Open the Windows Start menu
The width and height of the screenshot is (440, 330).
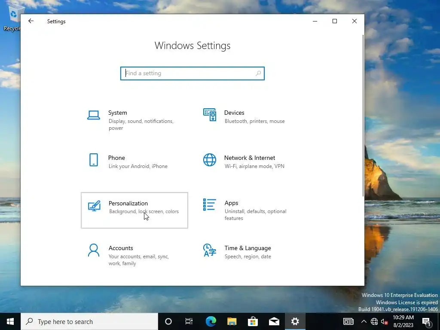[10, 321]
